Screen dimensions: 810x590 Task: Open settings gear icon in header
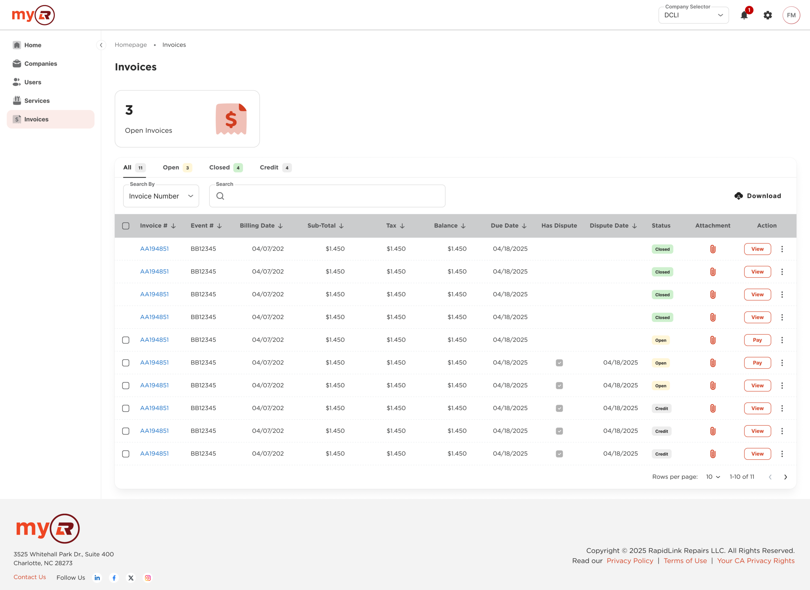(x=768, y=15)
